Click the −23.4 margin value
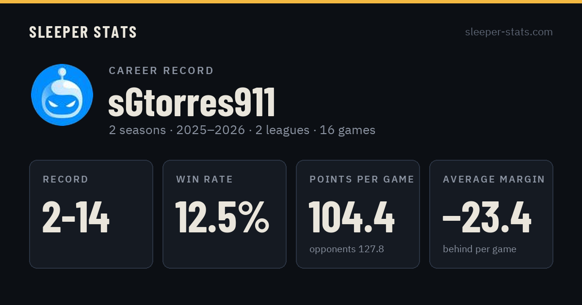 pyautogui.click(x=487, y=217)
